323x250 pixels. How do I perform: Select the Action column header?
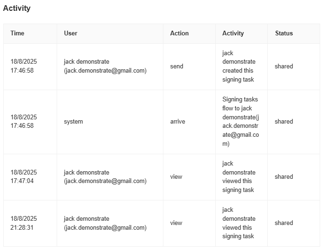[179, 33]
